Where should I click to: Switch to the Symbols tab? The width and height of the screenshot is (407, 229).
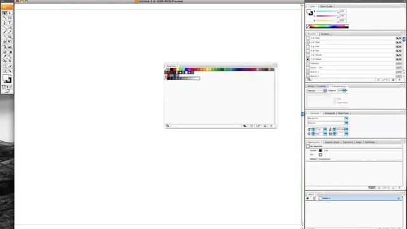click(325, 34)
